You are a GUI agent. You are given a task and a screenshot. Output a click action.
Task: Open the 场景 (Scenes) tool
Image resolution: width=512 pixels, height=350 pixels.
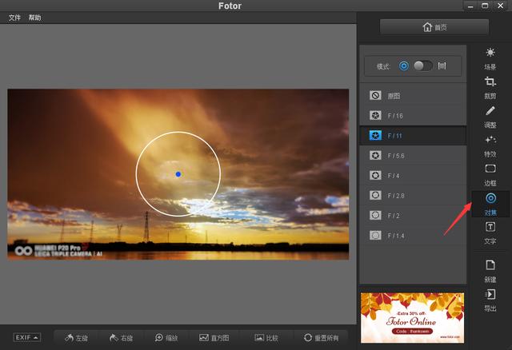click(490, 57)
